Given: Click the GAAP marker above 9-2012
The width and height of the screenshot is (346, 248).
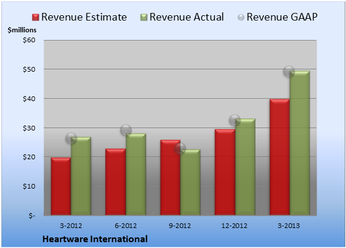Looking at the screenshot, I should (x=180, y=149).
